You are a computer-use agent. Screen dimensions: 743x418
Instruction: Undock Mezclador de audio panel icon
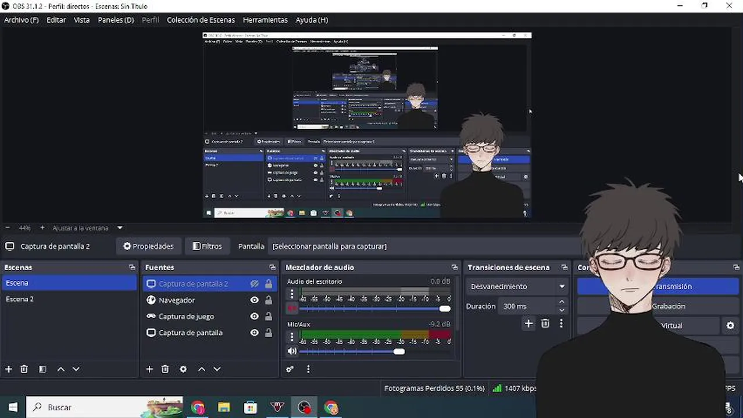(455, 268)
